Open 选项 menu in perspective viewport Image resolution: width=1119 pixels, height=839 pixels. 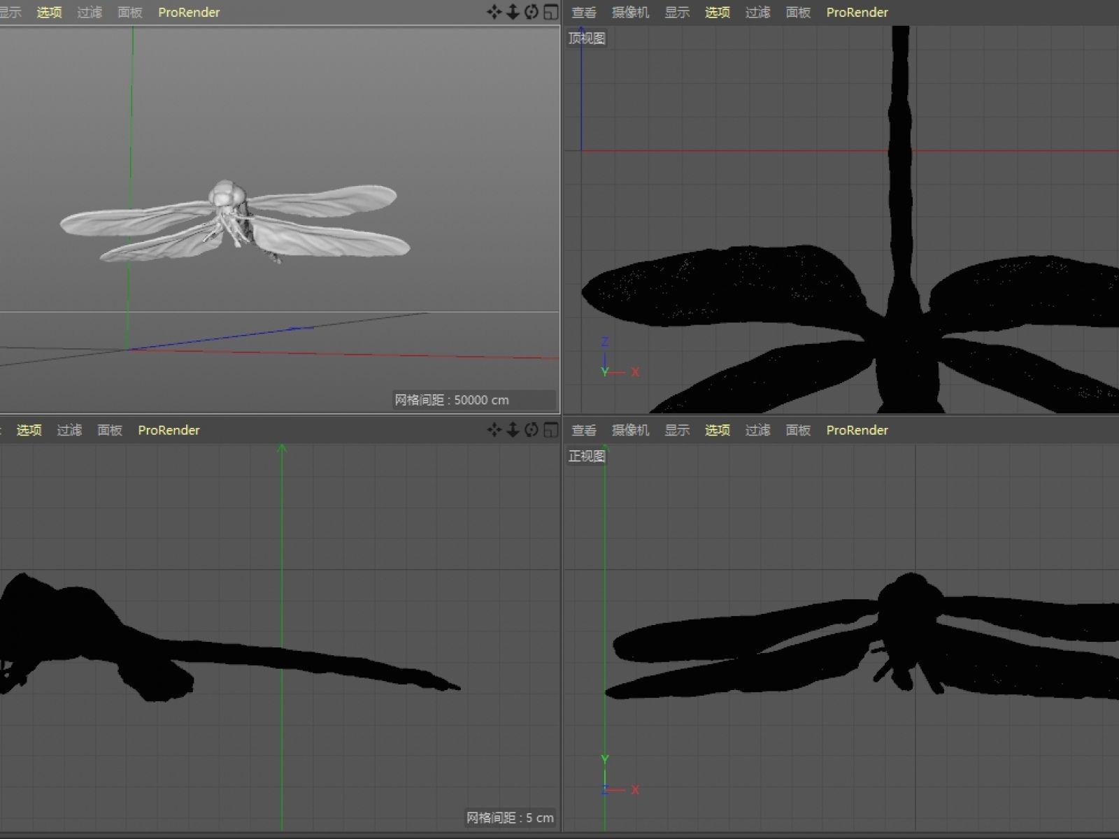(x=49, y=12)
